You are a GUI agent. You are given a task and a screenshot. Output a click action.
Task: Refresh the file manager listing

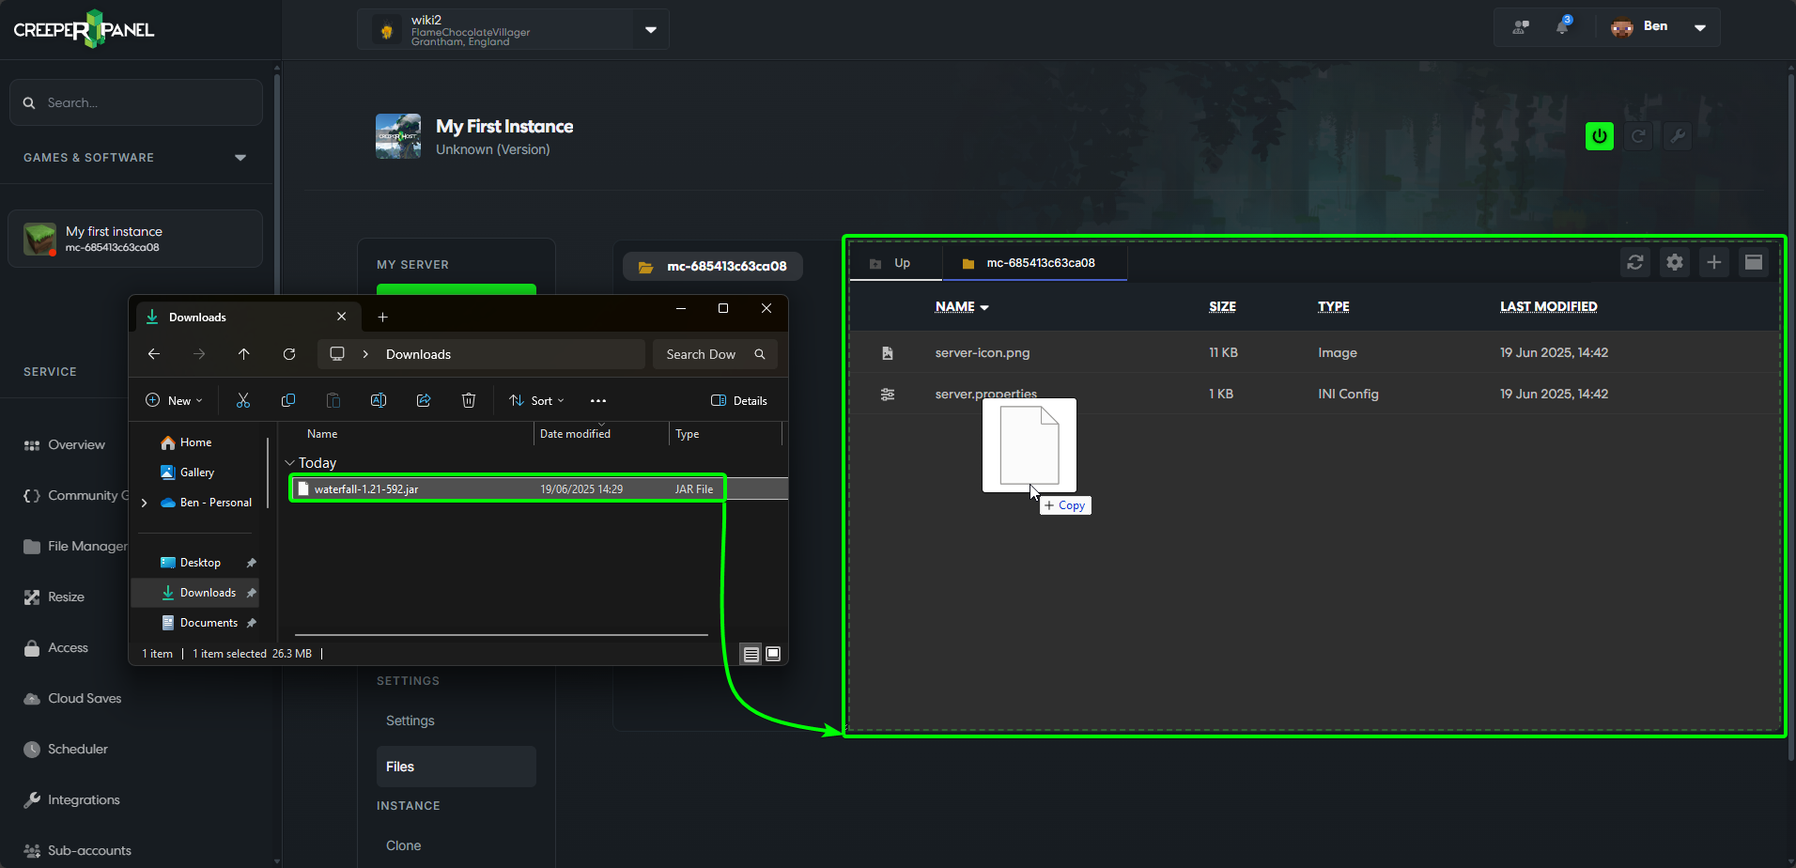point(1635,262)
